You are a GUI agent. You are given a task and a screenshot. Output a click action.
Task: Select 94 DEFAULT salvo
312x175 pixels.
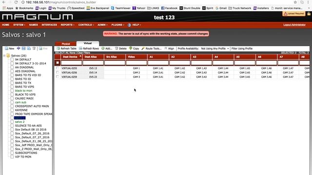[23, 59]
